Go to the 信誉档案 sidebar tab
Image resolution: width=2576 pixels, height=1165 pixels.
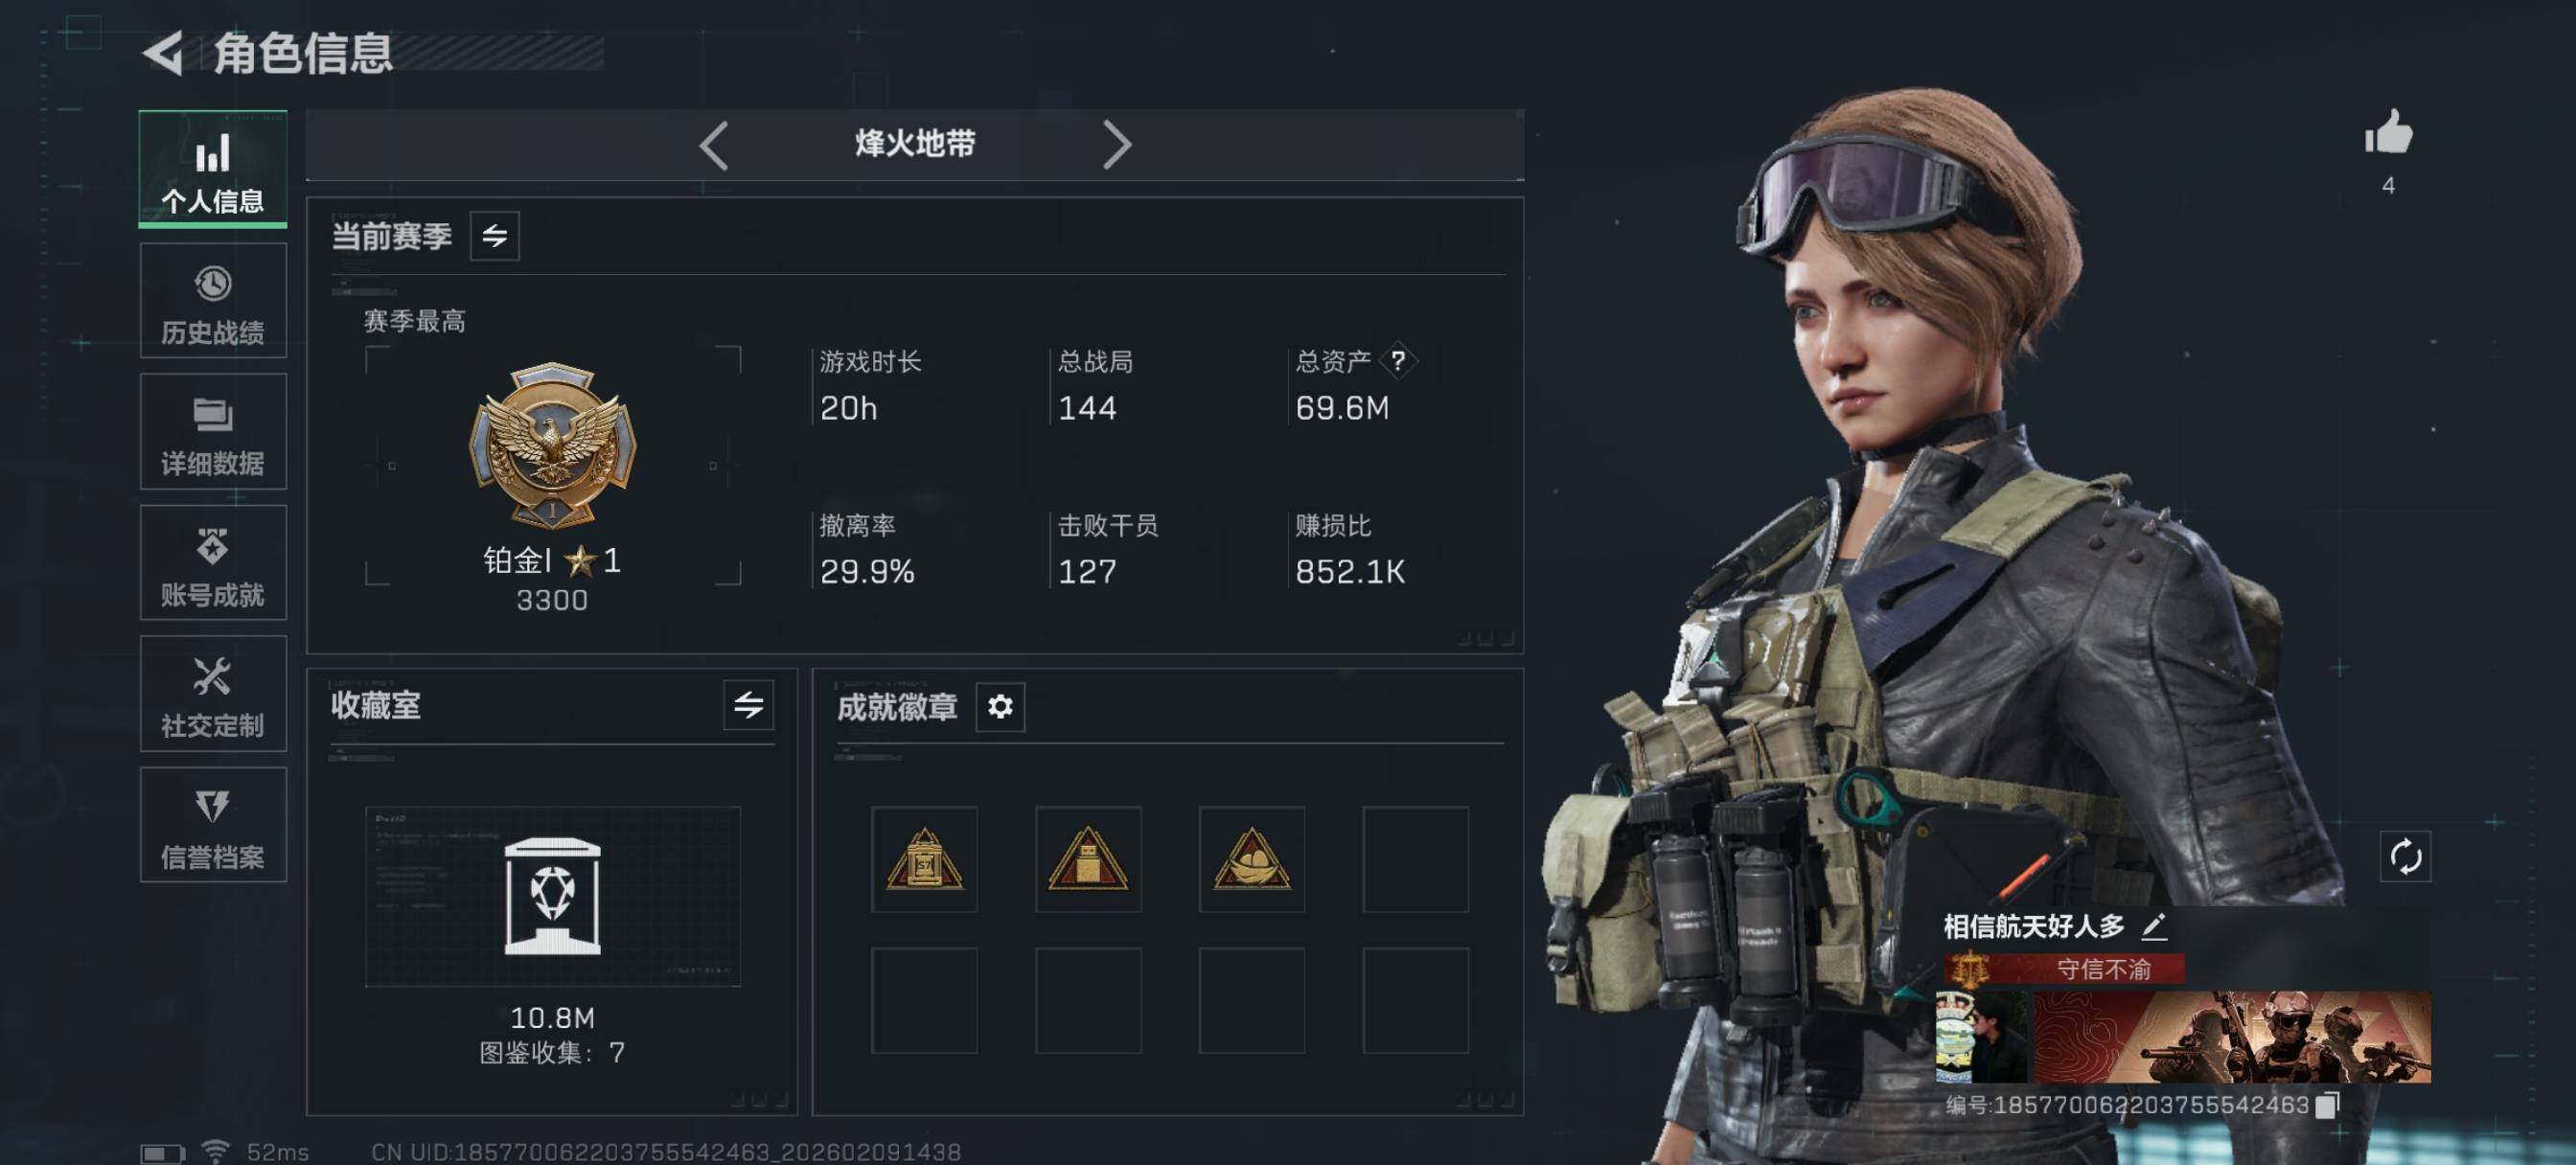213,825
